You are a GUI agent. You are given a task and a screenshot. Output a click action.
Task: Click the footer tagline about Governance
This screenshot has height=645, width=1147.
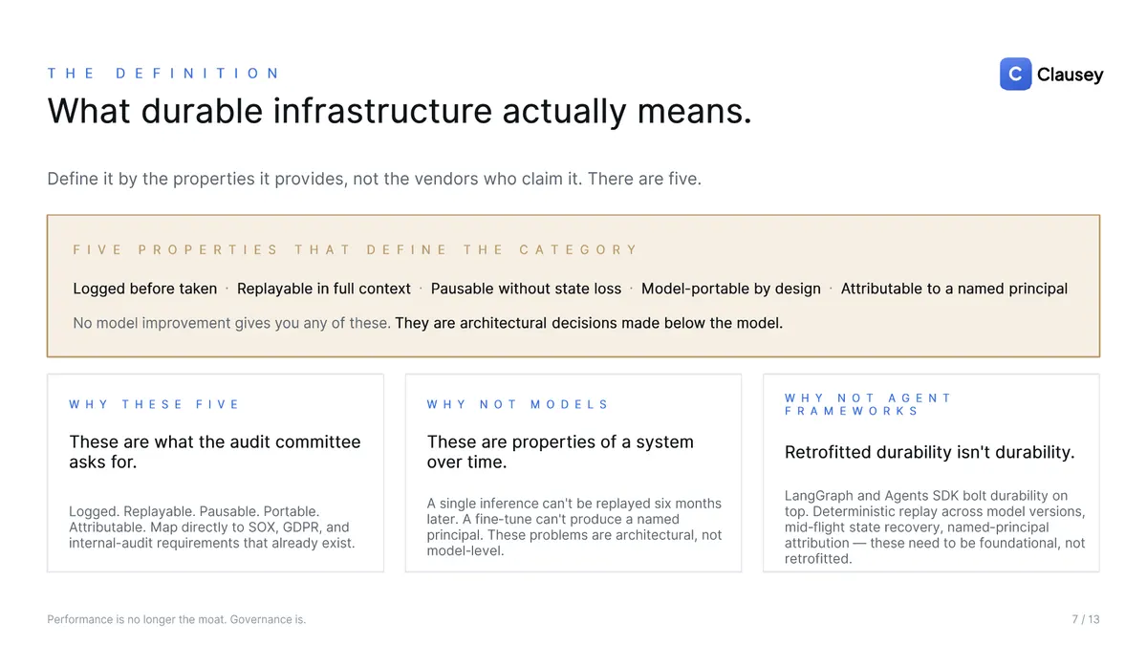(x=177, y=619)
